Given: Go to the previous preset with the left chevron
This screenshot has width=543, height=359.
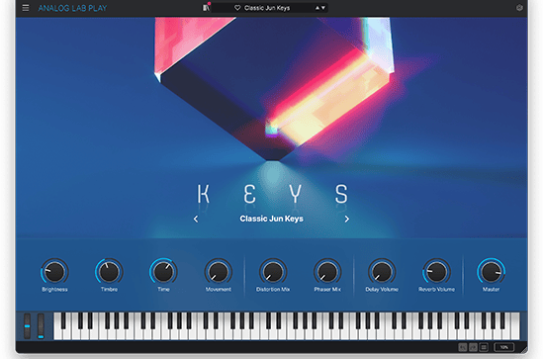Looking at the screenshot, I should [x=196, y=219].
